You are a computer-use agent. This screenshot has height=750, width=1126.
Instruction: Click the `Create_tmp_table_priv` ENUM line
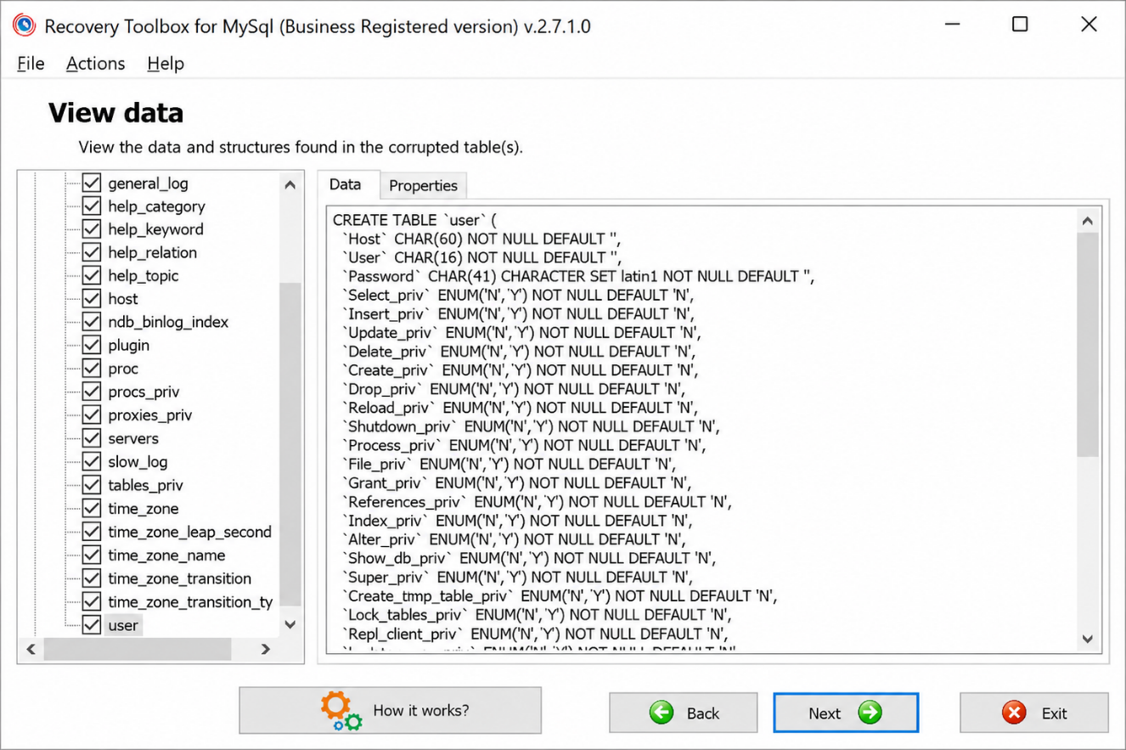pyautogui.click(x=559, y=595)
